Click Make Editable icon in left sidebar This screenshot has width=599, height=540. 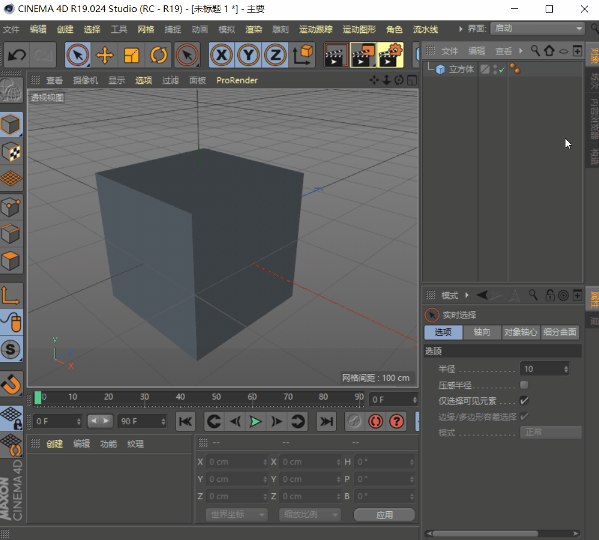11,90
